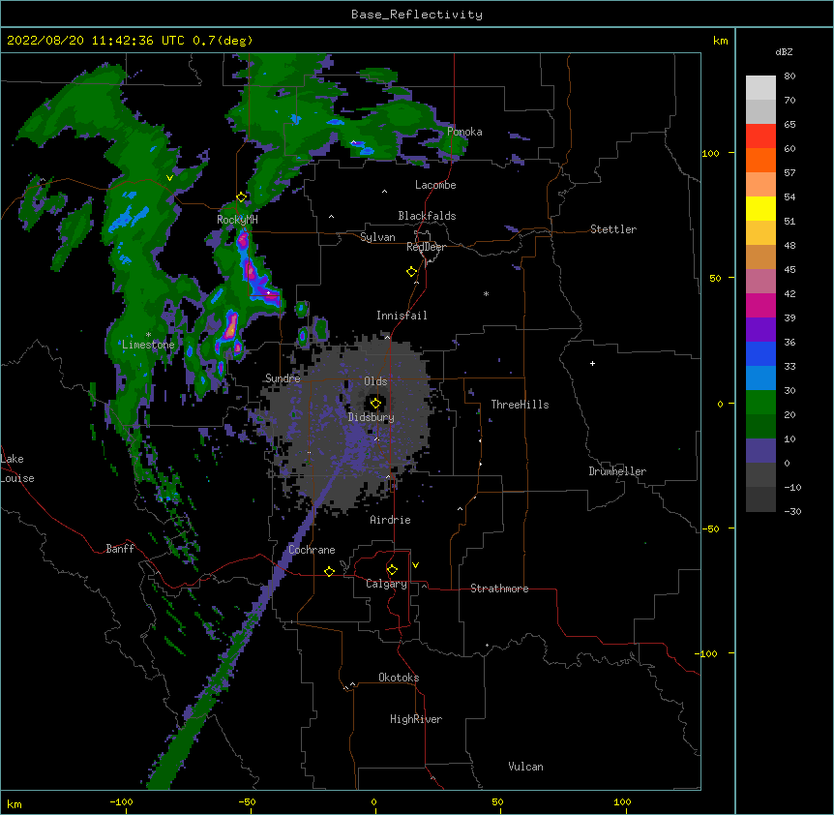Pick the light blue 33-30 dBZ swatch
Image resolution: width=834 pixels, height=815 pixels.
click(x=760, y=378)
